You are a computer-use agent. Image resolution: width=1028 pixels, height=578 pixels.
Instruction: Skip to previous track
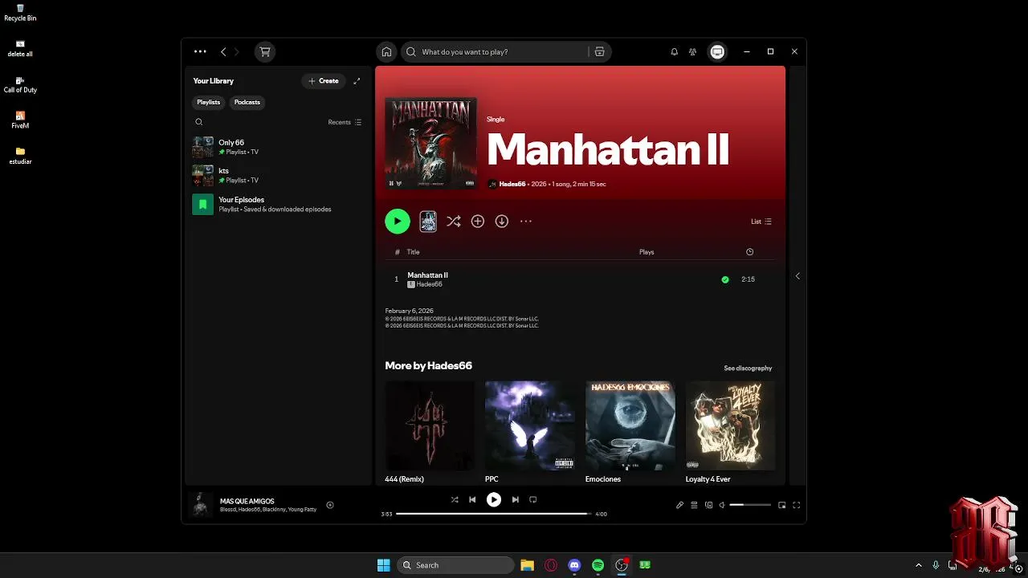click(x=472, y=499)
